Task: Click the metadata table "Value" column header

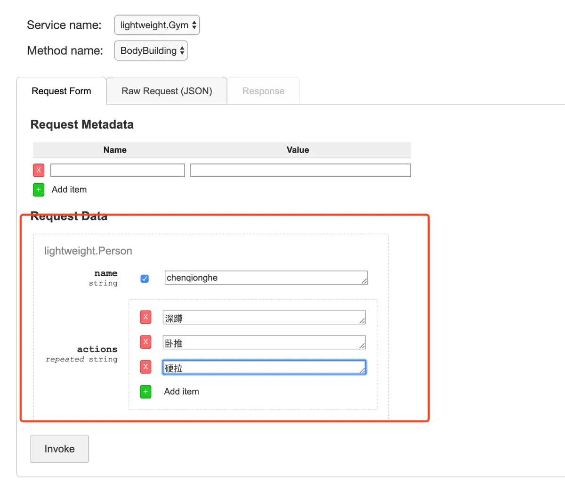Action: 298,150
